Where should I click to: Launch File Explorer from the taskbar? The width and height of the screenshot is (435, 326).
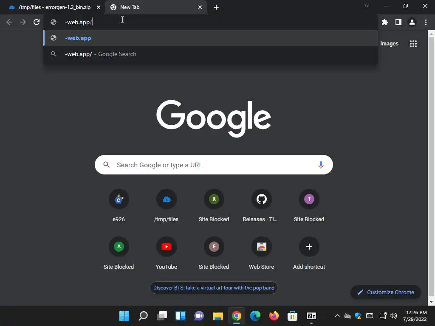(218, 316)
